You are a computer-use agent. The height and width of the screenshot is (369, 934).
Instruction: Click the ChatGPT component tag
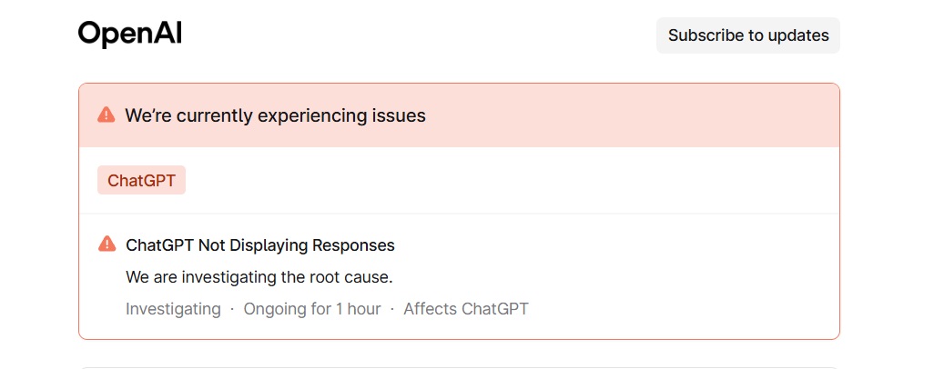(141, 180)
